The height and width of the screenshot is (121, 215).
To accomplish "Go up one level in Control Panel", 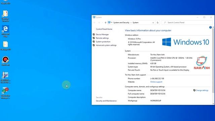I will coord(105,23).
